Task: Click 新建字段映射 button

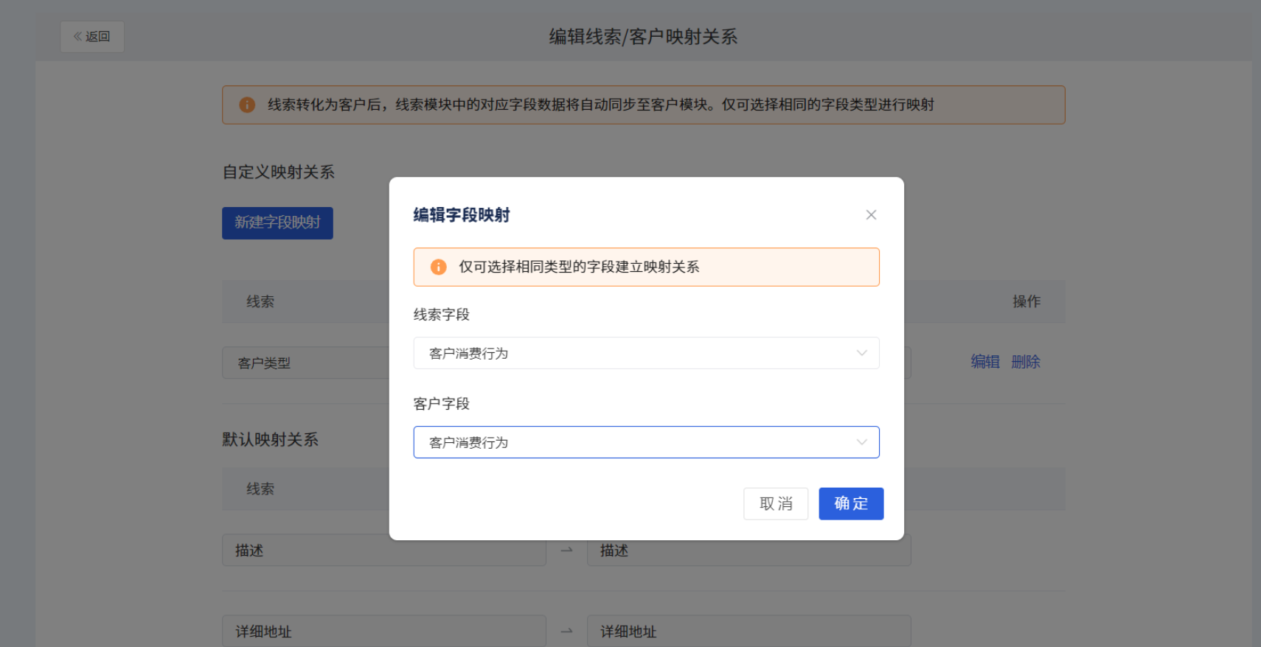Action: (x=277, y=223)
